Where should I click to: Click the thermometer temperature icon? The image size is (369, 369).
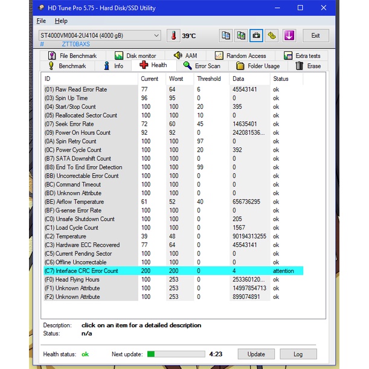pos(174,36)
